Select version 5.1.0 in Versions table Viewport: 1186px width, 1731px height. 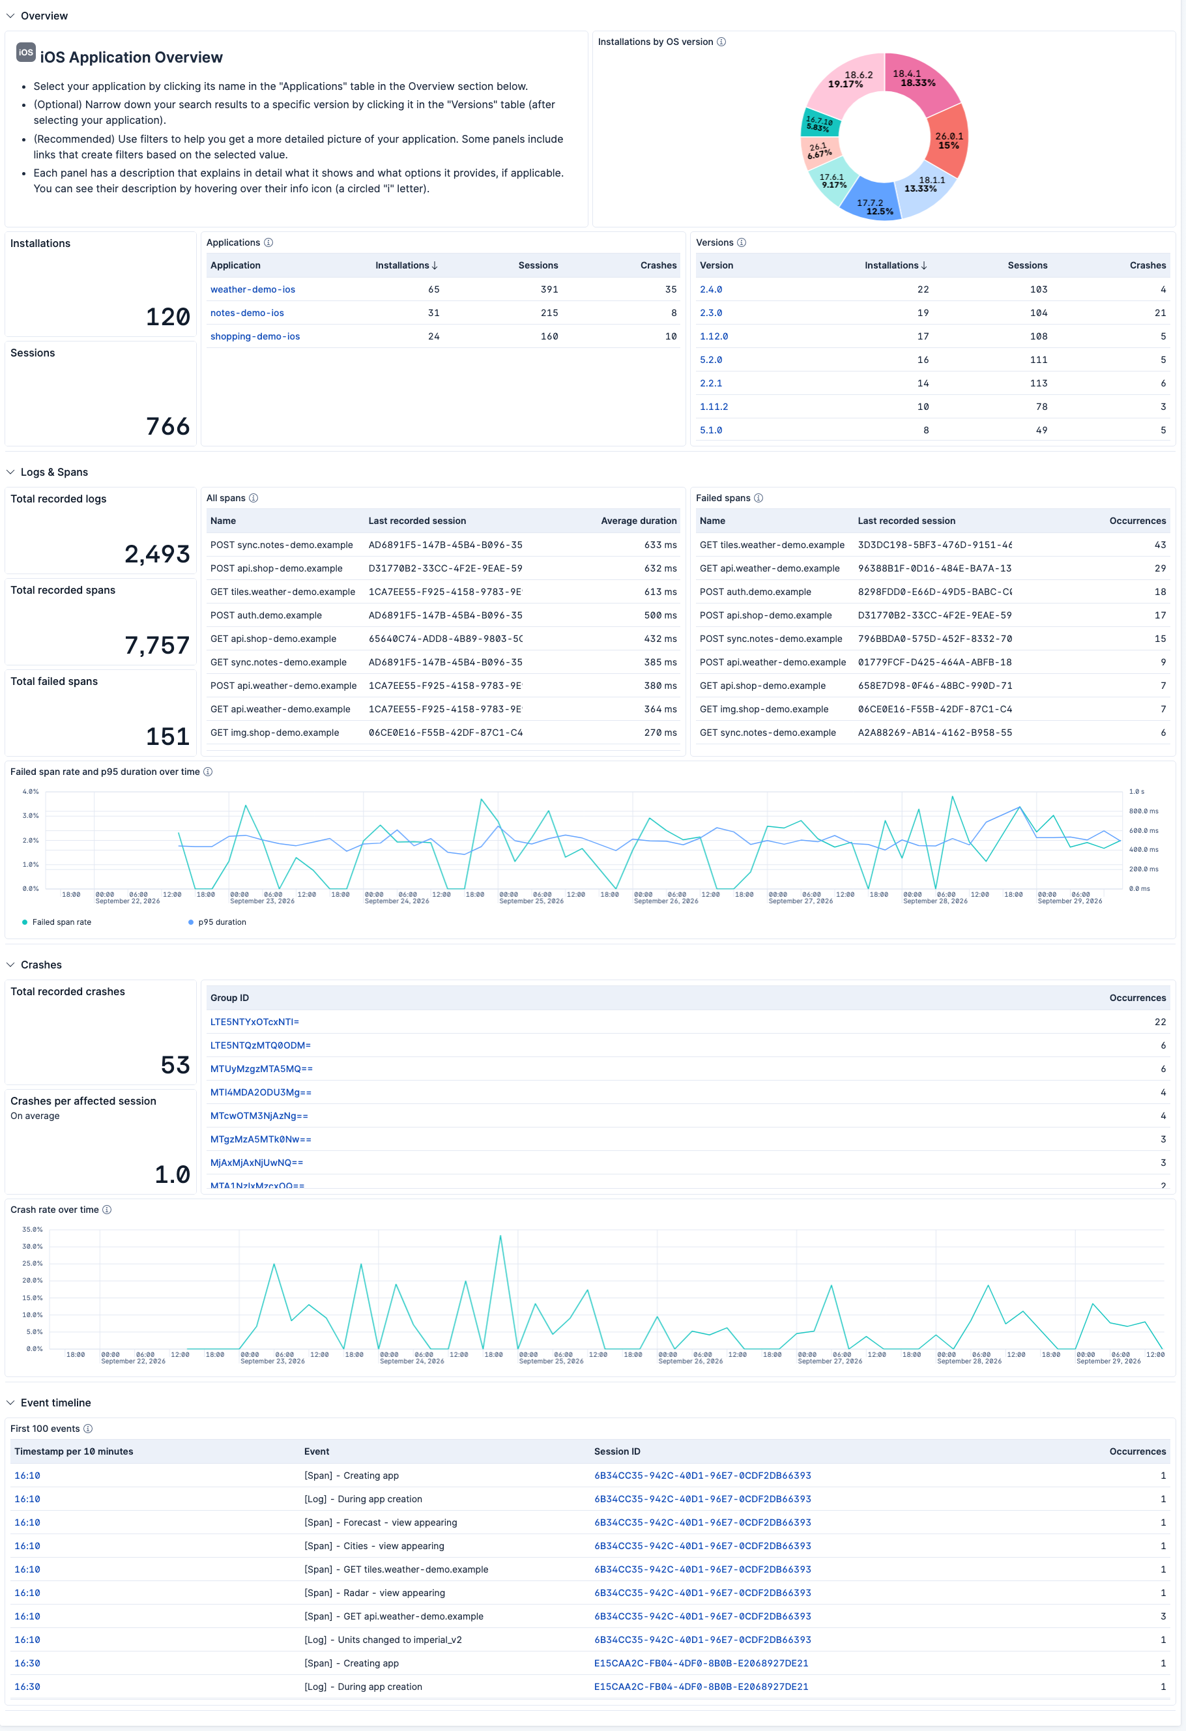[x=711, y=431]
